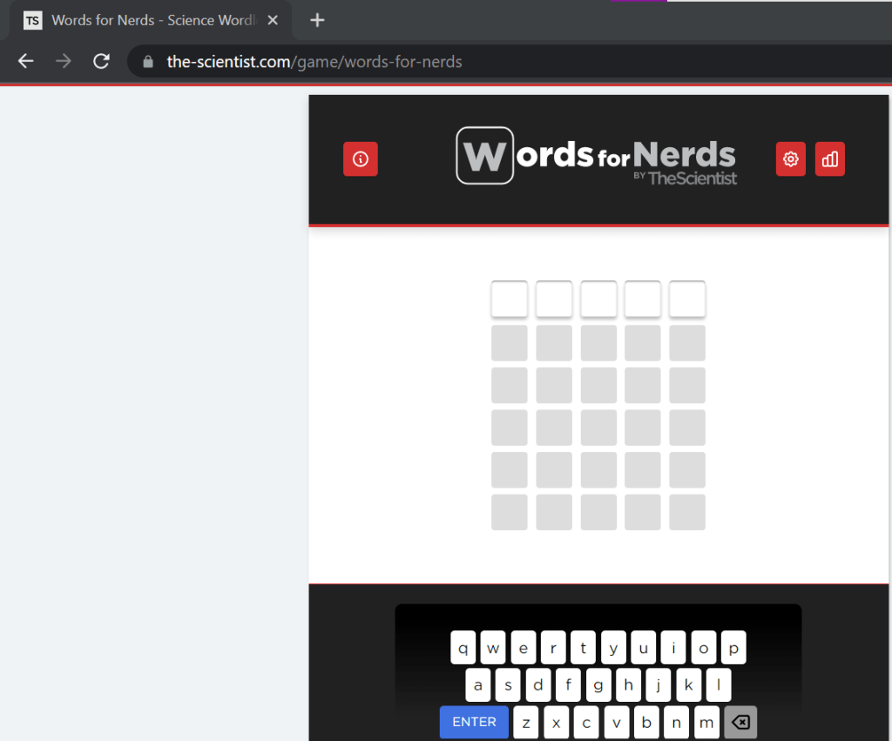Click the site lock padlock icon
The width and height of the screenshot is (892, 741).
click(x=148, y=62)
